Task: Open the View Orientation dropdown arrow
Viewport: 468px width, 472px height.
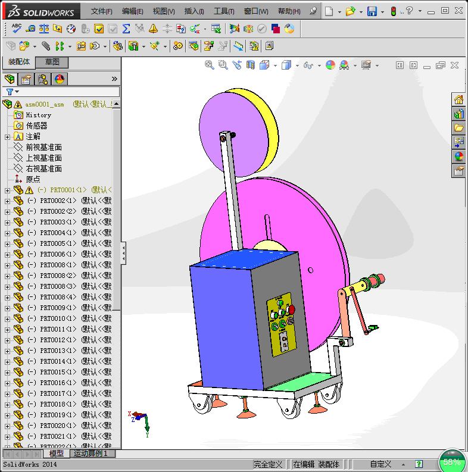Action: (x=275, y=65)
